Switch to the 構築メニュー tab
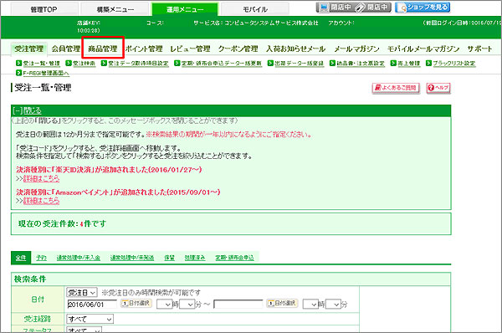The width and height of the screenshot is (502, 333). [x=115, y=9]
